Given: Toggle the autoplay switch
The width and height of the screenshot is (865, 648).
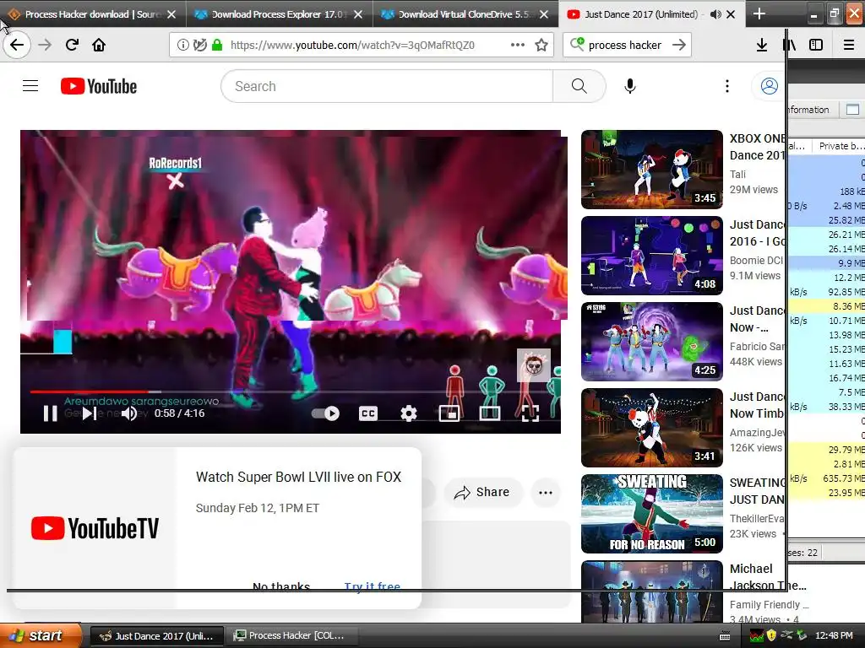Looking at the screenshot, I should pos(325,413).
